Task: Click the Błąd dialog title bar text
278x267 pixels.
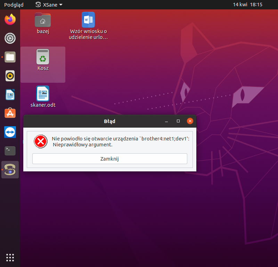Action: pyautogui.click(x=109, y=121)
